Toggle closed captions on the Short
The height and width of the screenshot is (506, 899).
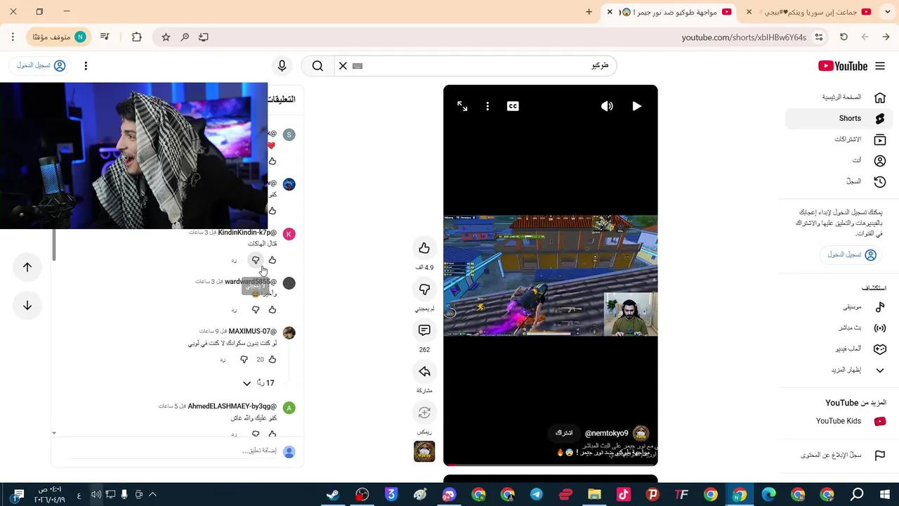(x=513, y=106)
